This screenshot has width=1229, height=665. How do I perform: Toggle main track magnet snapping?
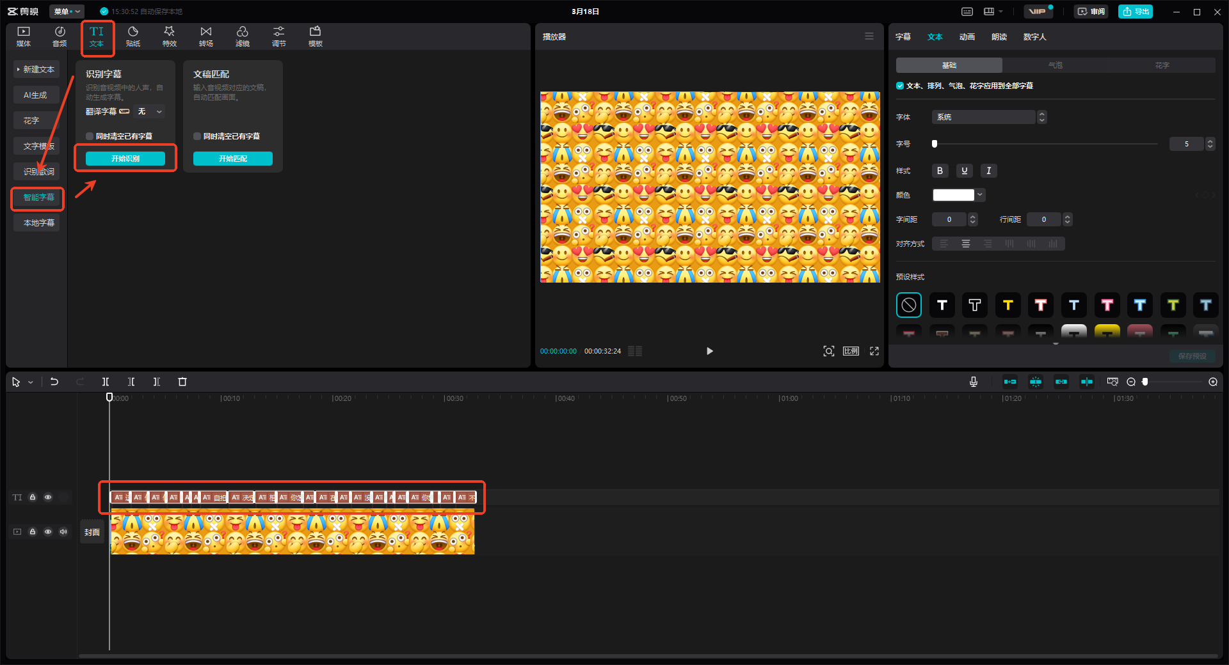click(1010, 382)
